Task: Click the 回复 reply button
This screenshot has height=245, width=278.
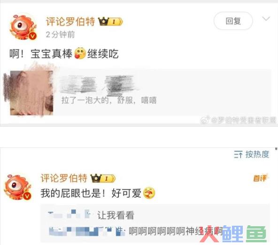Action: click(233, 21)
